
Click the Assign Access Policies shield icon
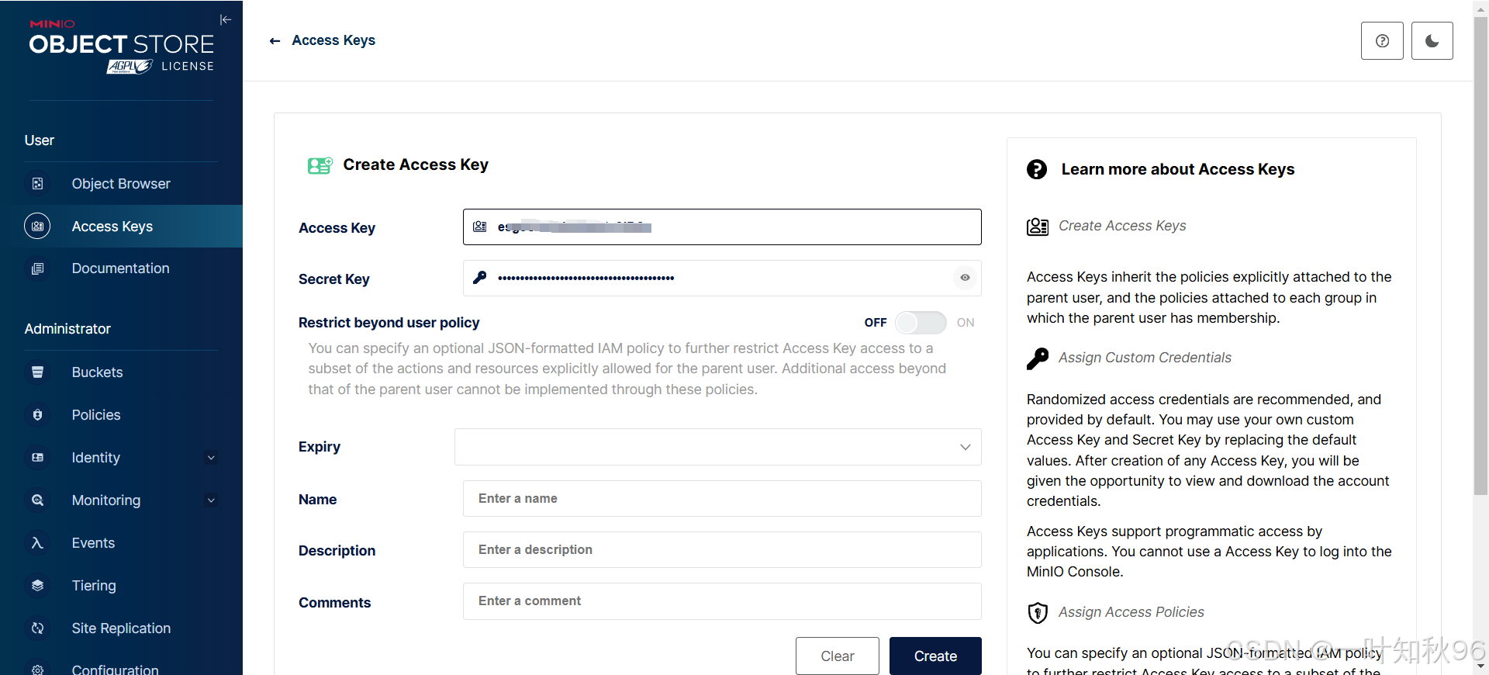click(x=1038, y=613)
